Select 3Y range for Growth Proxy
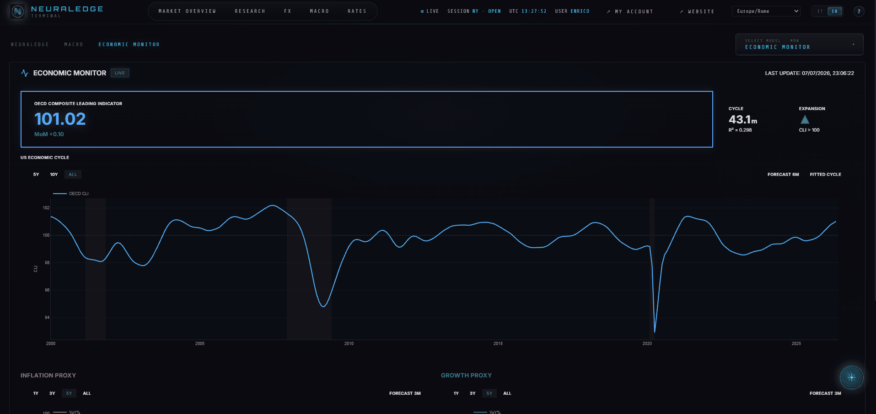This screenshot has width=876, height=414. coord(473,393)
